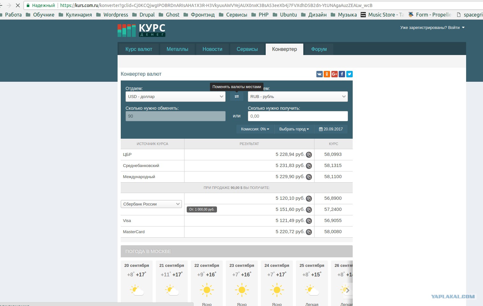Screen dimensions: 483x306
Task: Open the Drupal bookmarks folder
Action: [x=143, y=15]
